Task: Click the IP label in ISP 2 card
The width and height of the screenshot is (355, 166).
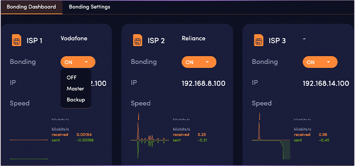Action: point(134,83)
